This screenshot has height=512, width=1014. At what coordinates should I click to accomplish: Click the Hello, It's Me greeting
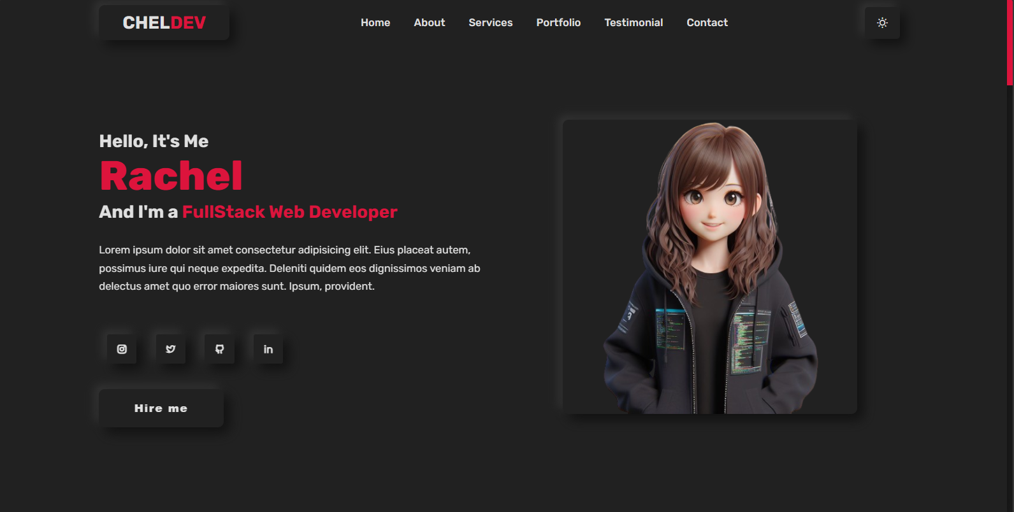coord(154,141)
